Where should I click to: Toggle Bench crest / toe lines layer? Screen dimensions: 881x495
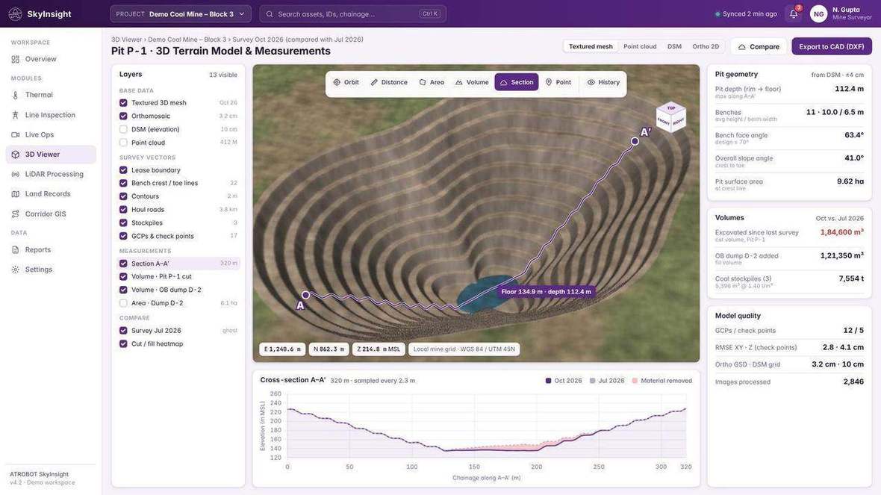[123, 183]
